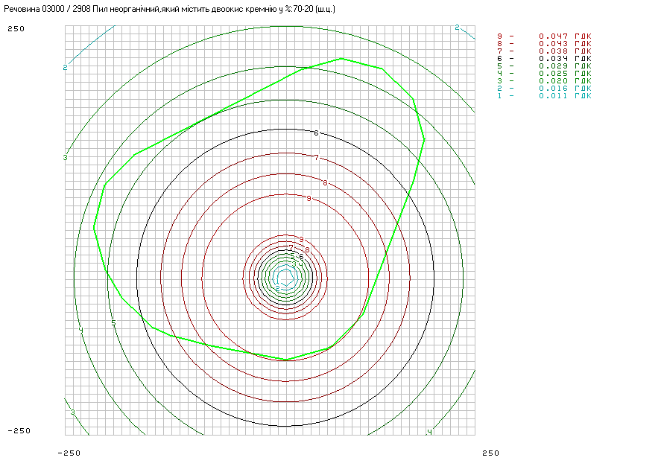Select legend row "8 - 0.043 ГДК"
Screen dimensions: 661x475
[x=544, y=43]
